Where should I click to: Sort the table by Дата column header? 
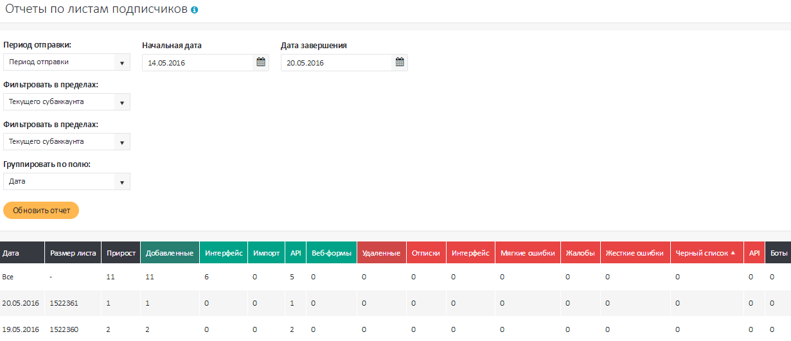click(11, 253)
